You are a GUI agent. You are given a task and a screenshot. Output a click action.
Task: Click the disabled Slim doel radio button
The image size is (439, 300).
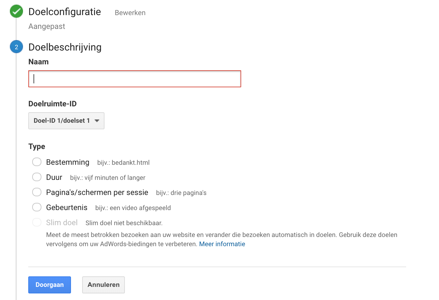tap(37, 223)
